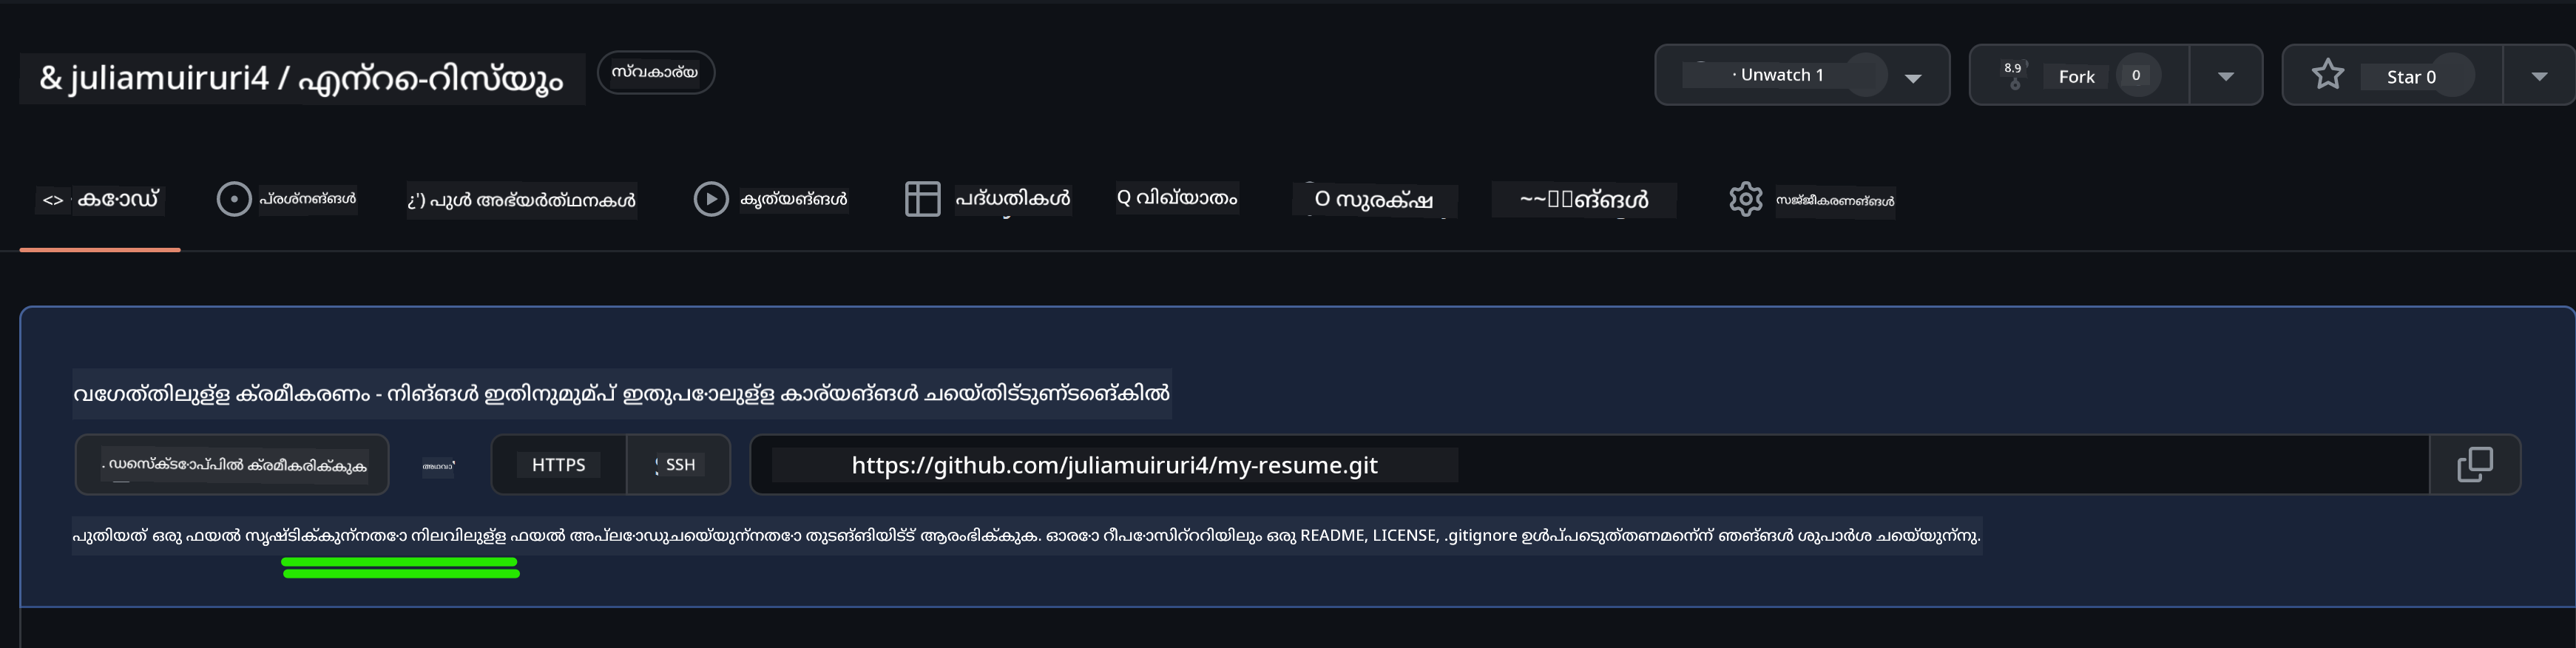Select the HTTPS protocol option
This screenshot has height=648, width=2576.
click(559, 465)
